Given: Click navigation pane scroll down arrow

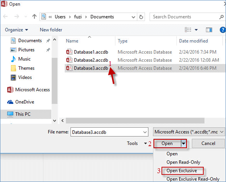Looking at the screenshot, I should click(54, 121).
